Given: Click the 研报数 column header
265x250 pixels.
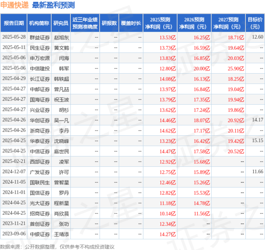Looking at the screenshot, I should pos(109,23).
